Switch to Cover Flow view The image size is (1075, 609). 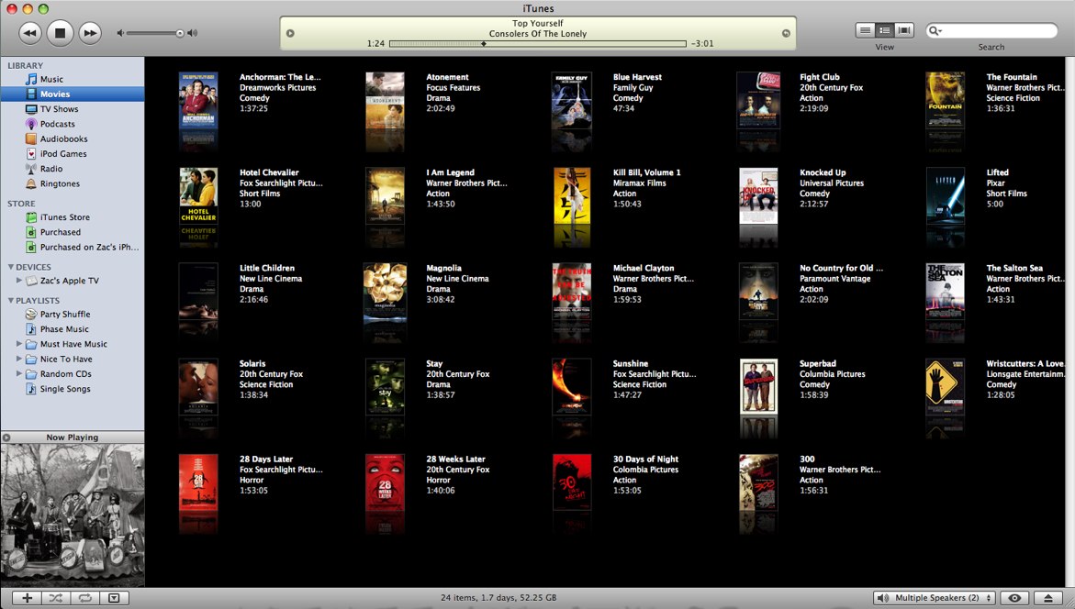(904, 30)
